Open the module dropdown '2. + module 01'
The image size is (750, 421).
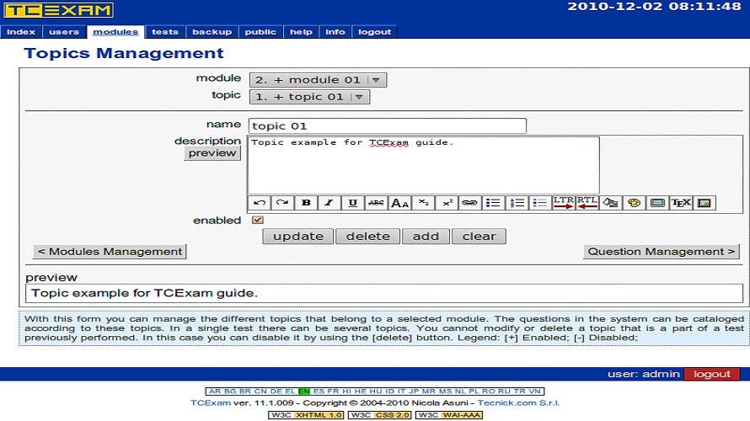point(318,80)
